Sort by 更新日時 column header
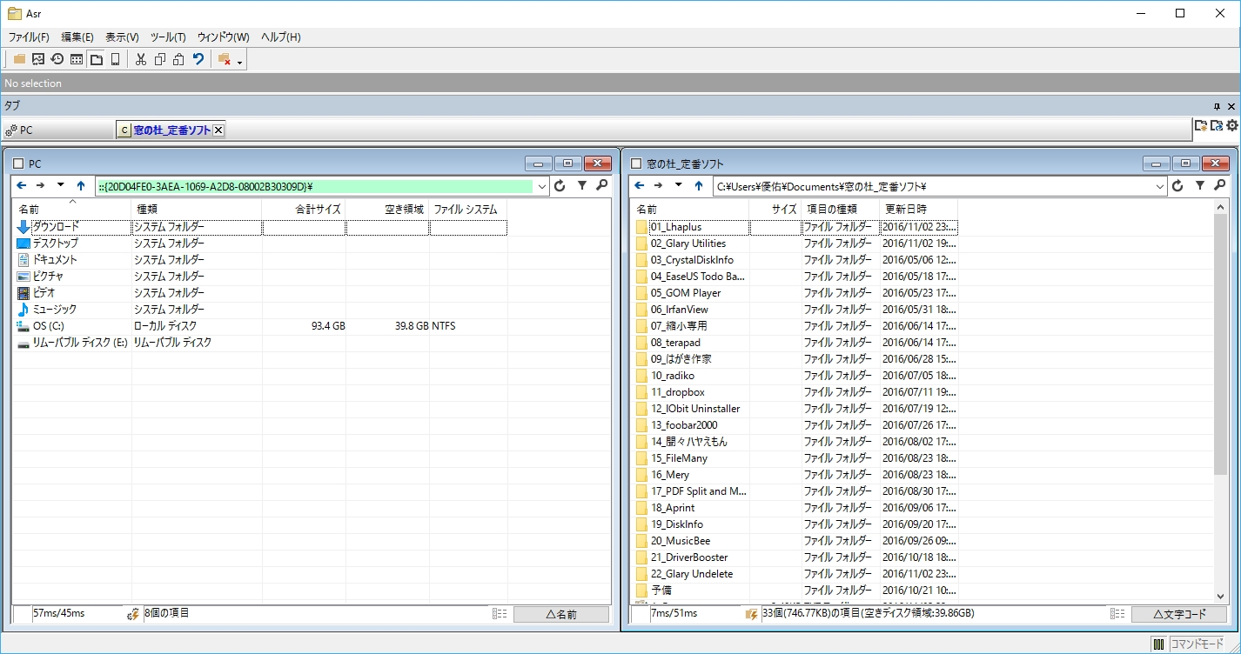The height and width of the screenshot is (654, 1241). point(919,209)
